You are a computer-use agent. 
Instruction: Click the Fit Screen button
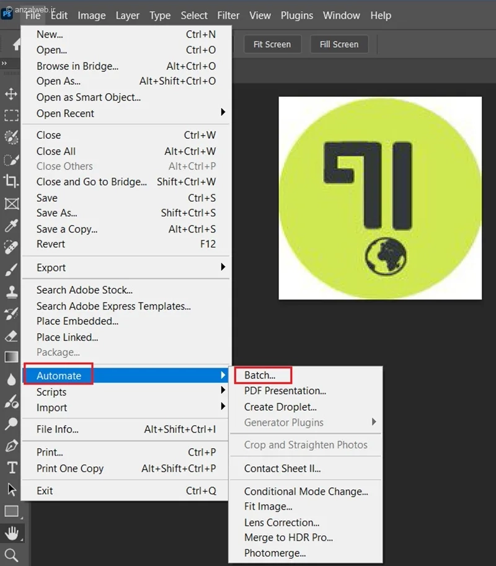tap(272, 45)
